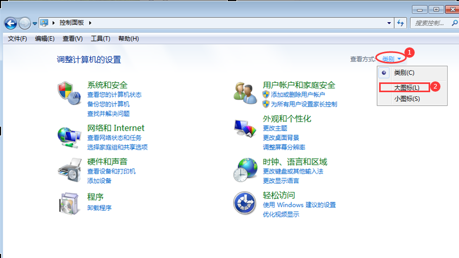Open the 时钟、语言和区域 heading link

295,162
